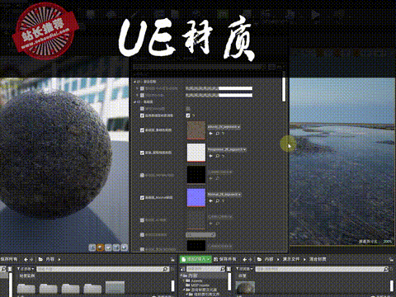Select the sphere material asset thumbnail
The image size is (396, 297).
click(x=245, y=288)
